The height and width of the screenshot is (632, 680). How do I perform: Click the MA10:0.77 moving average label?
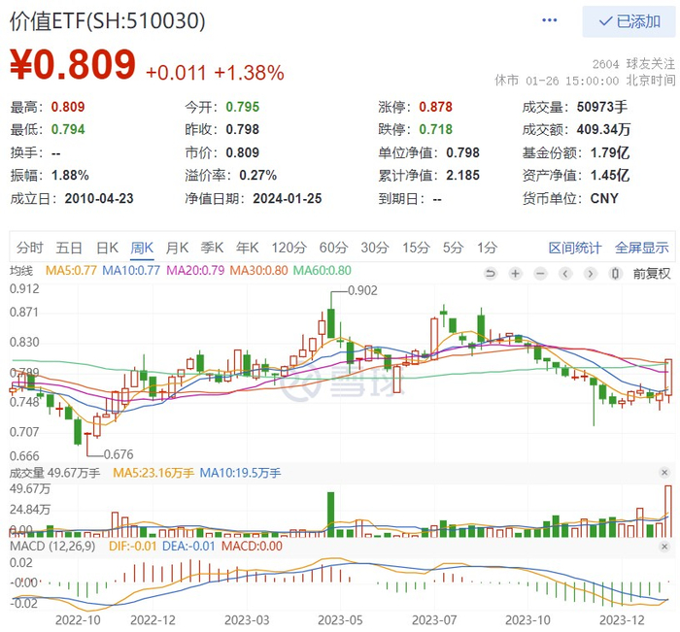131,271
